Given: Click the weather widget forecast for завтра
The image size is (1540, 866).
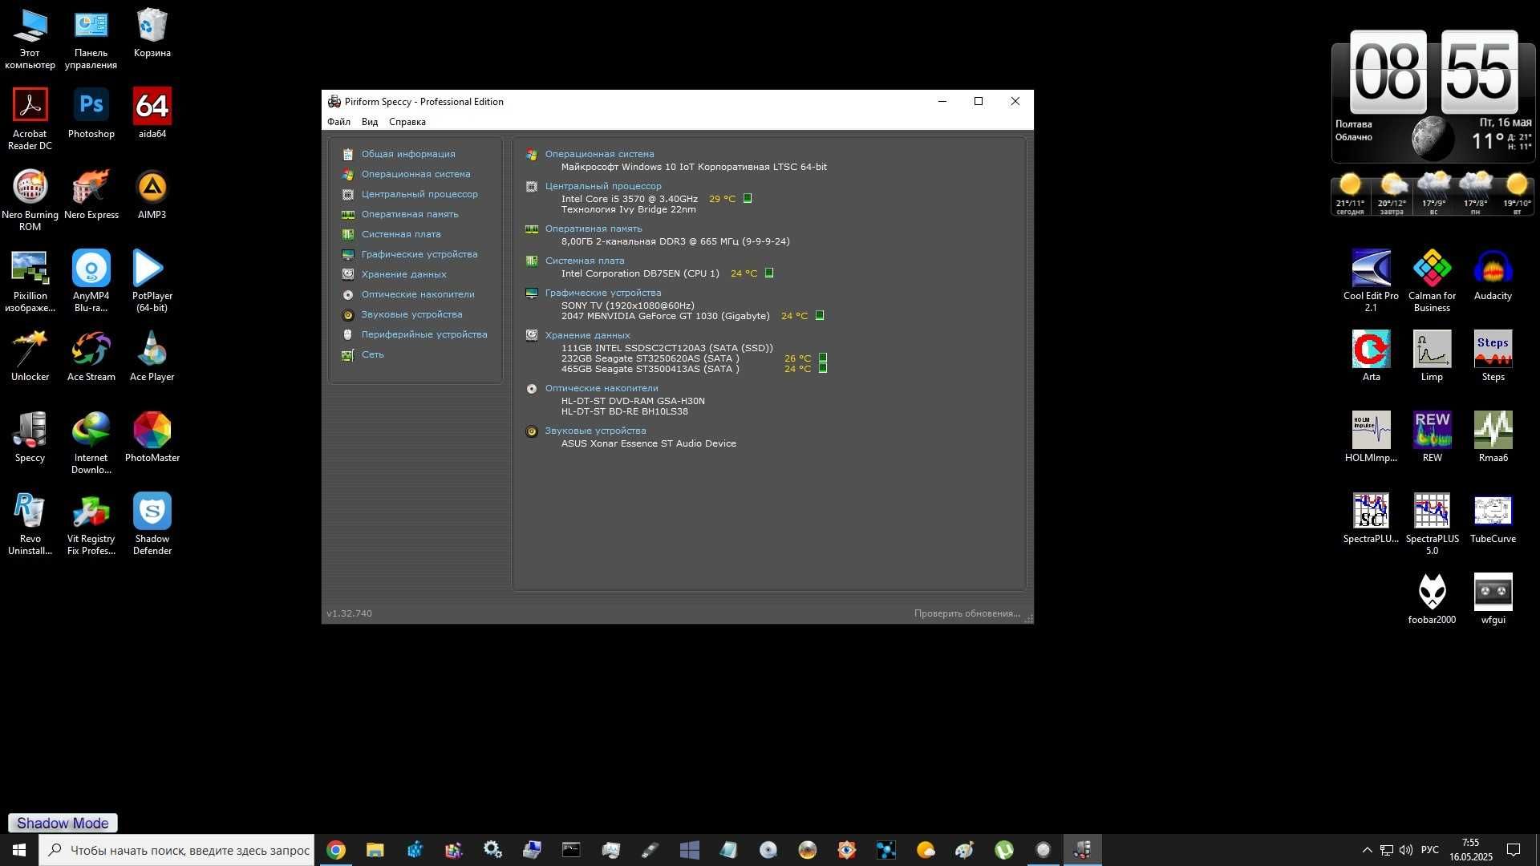Looking at the screenshot, I should pyautogui.click(x=1392, y=194).
